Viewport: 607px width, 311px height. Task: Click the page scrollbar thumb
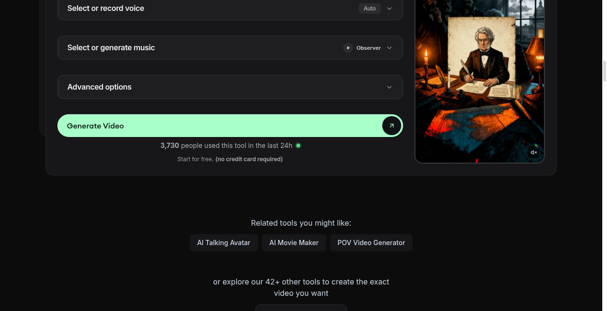tap(604, 71)
